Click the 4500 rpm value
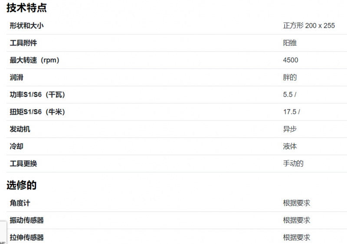The width and height of the screenshot is (347, 244). [x=291, y=60]
